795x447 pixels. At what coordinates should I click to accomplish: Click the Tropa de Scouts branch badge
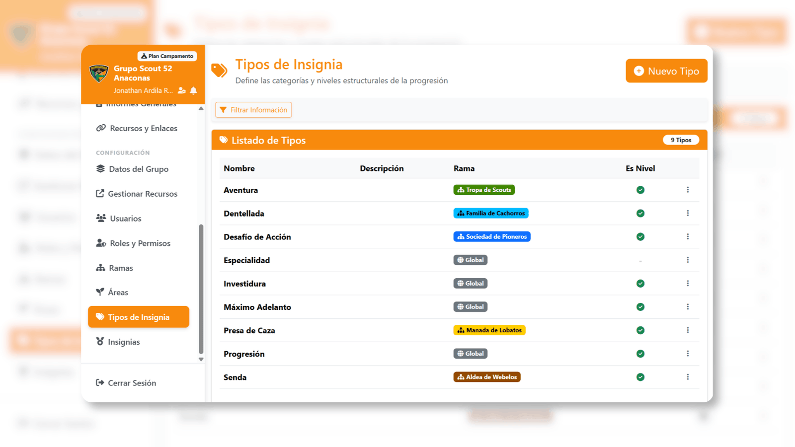point(484,190)
